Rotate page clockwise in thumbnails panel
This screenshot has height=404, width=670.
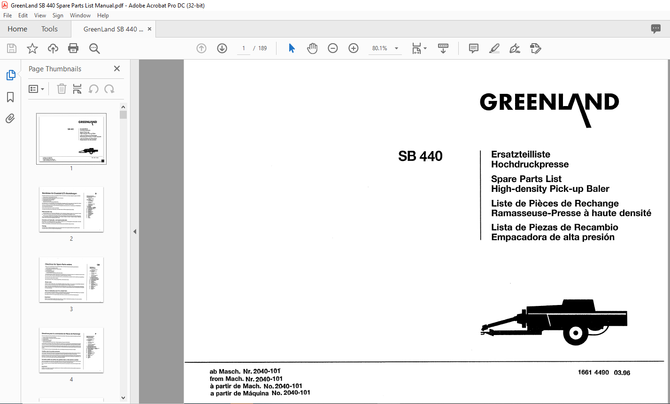(x=109, y=89)
